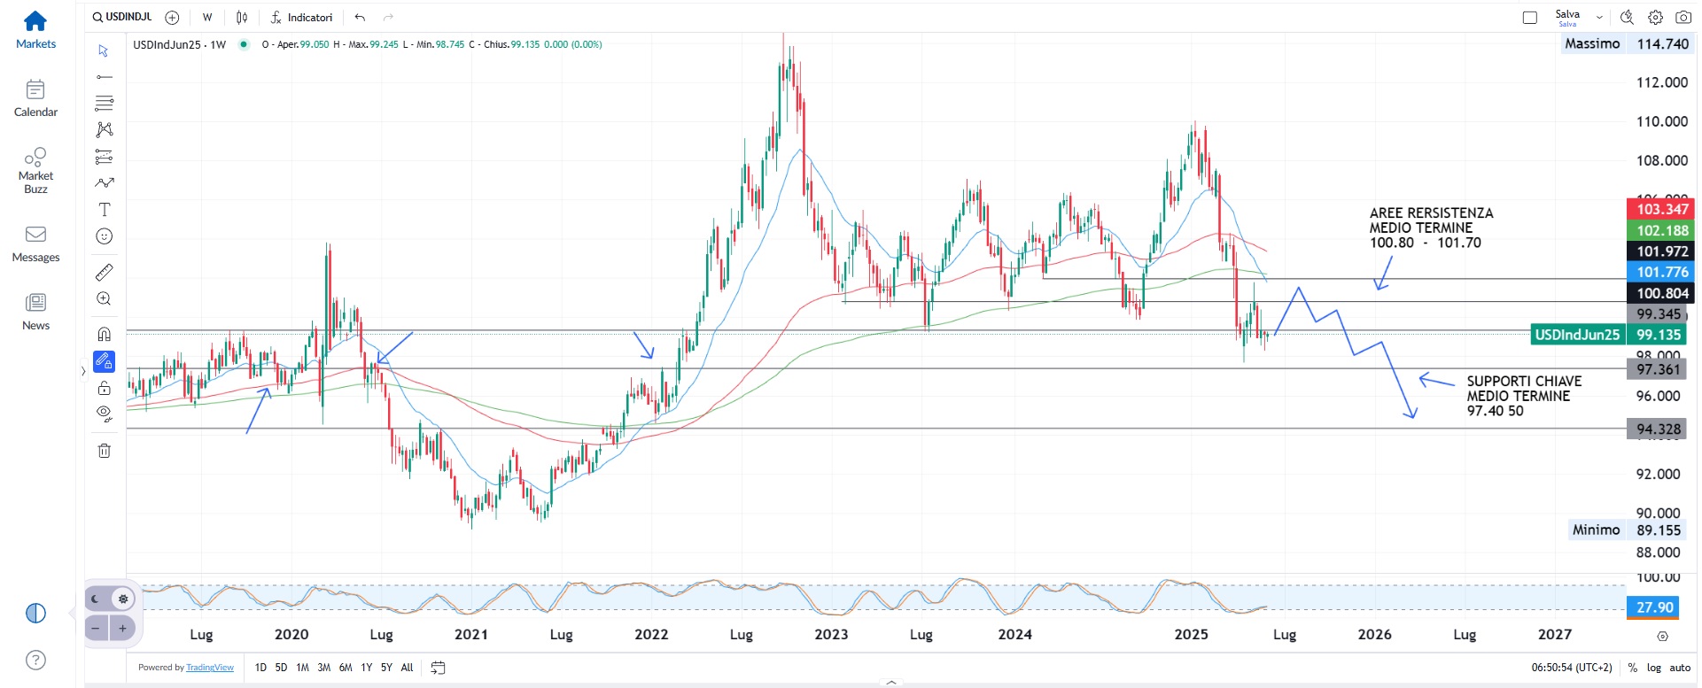Select the Trend Line drawing tool

coord(105,77)
